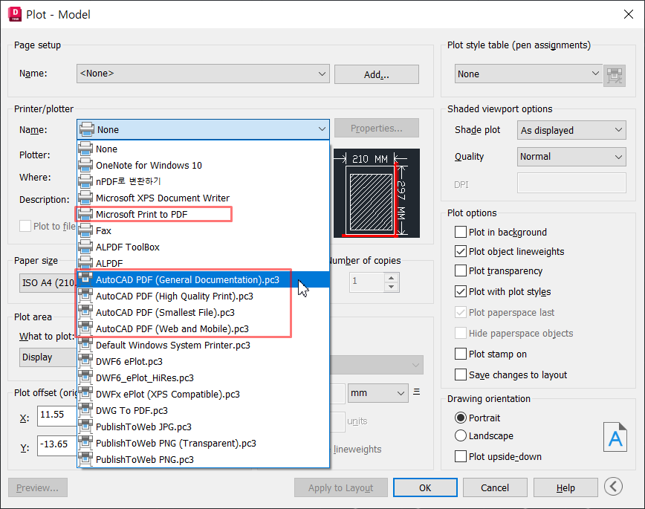Select Microsoft Print to PDF
The height and width of the screenshot is (509, 645).
click(x=203, y=215)
